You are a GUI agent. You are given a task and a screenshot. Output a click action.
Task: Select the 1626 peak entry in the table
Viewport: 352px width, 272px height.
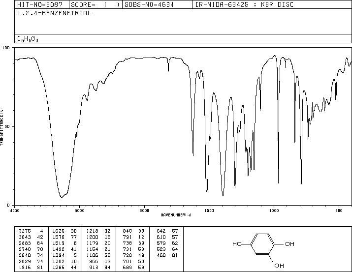pos(64,231)
